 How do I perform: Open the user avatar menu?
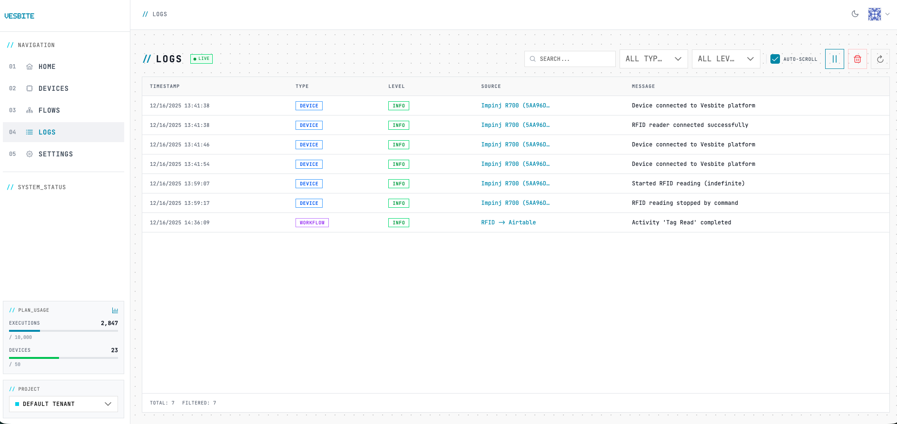point(875,14)
